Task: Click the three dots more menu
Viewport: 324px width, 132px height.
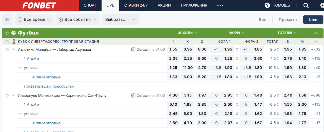Action: [x=220, y=5]
